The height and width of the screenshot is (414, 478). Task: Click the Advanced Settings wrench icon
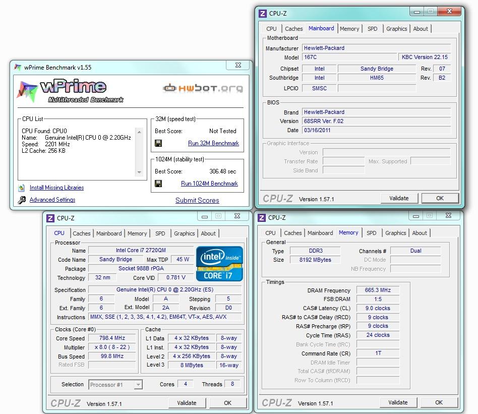(21, 200)
